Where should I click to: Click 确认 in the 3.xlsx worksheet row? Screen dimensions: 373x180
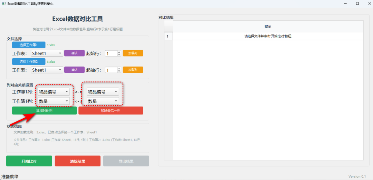pos(74,70)
